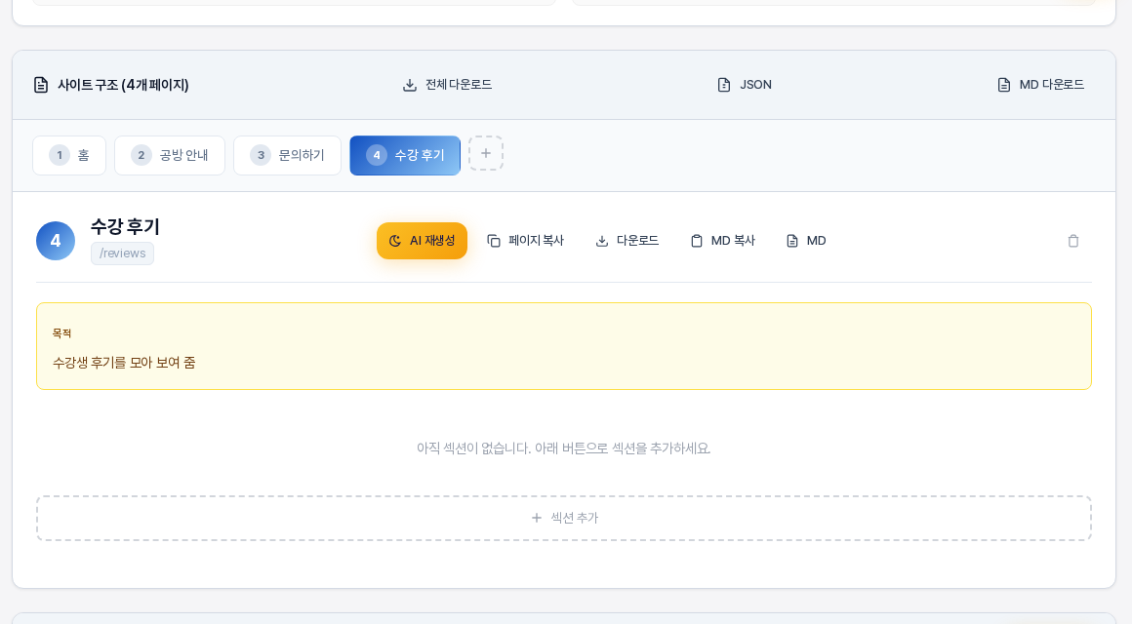Select the 문의하기 page tab
The height and width of the screenshot is (624, 1132).
(287, 155)
